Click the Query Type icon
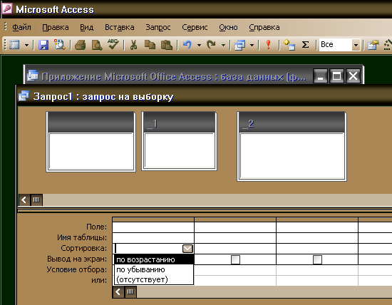392x305 pixels. coord(239,45)
